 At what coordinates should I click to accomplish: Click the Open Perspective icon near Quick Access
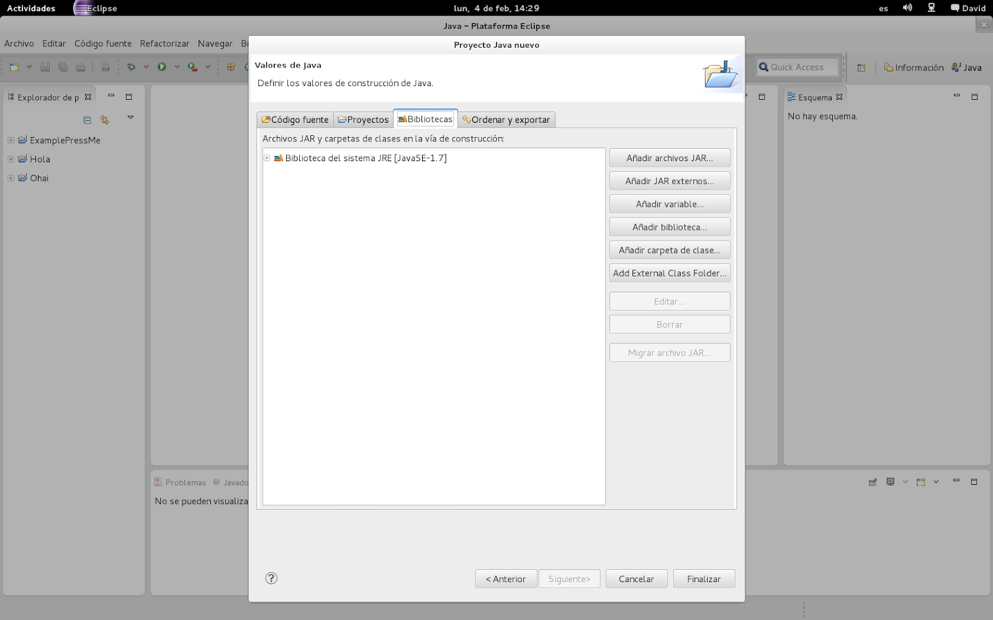click(861, 68)
